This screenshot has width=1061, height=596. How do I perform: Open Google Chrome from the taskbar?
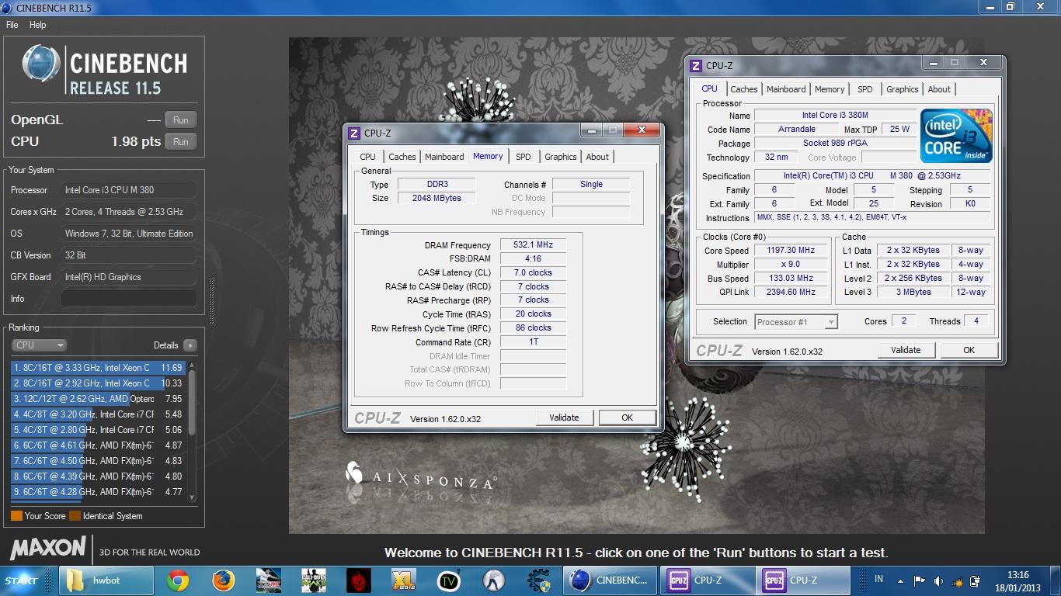(178, 580)
